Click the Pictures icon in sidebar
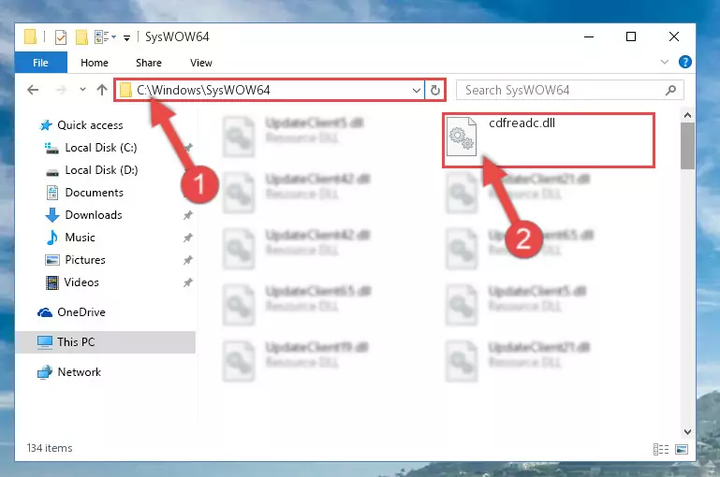Screen dimensions: 720x477 pyautogui.click(x=52, y=260)
